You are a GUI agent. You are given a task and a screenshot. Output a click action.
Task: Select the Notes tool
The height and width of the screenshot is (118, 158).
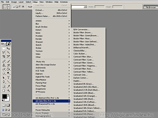point(4,87)
